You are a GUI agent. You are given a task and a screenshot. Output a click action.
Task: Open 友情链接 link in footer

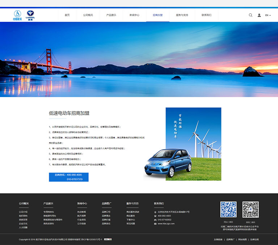click(x=218, y=240)
